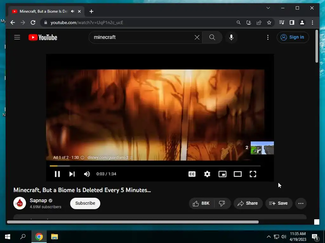
Task: Open File Explorer from taskbar
Action: tap(55, 237)
